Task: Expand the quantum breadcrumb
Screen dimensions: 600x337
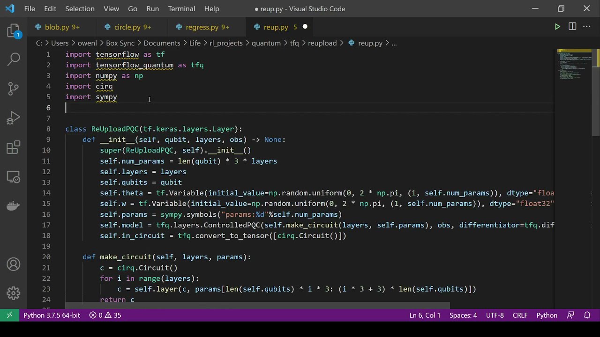Action: 266,43
